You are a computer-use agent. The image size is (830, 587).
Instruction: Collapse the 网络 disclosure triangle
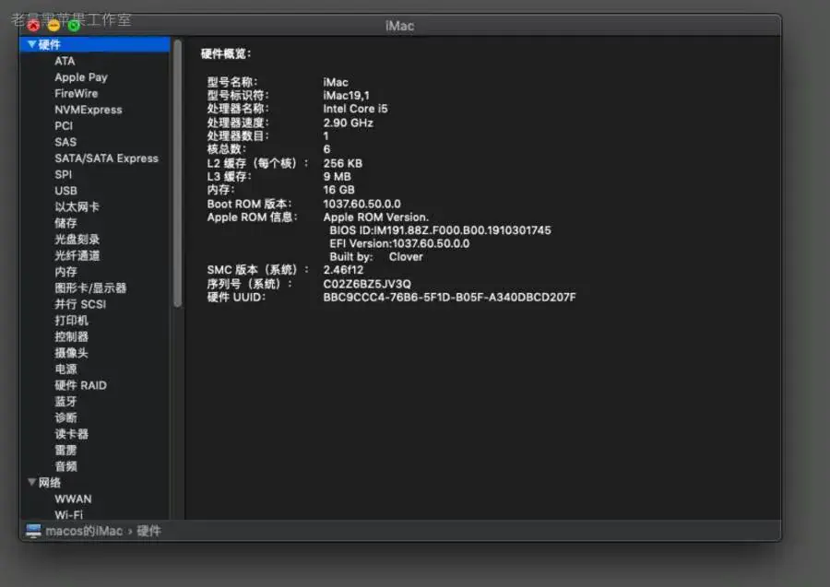[x=31, y=482]
